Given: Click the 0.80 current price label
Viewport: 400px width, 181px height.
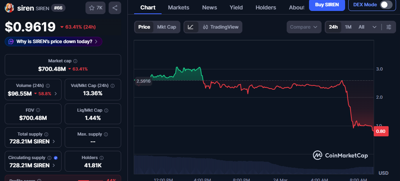Looking at the screenshot, I should tap(381, 131).
